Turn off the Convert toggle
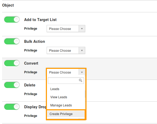 pos(12,63)
